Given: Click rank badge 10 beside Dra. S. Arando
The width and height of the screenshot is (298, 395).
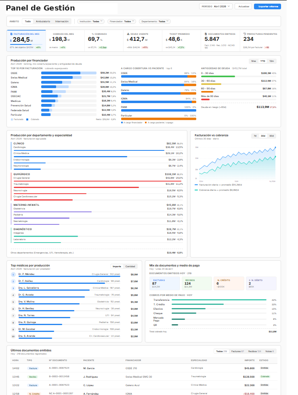Looking at the screenshot, I should tap(13, 336).
